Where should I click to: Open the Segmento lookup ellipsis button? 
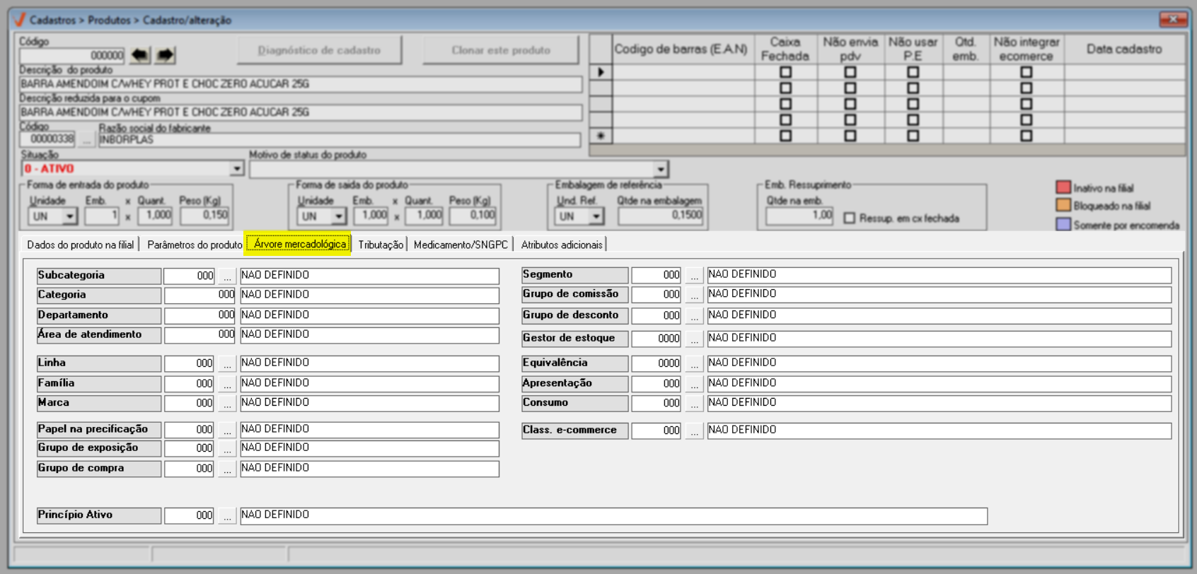(694, 276)
